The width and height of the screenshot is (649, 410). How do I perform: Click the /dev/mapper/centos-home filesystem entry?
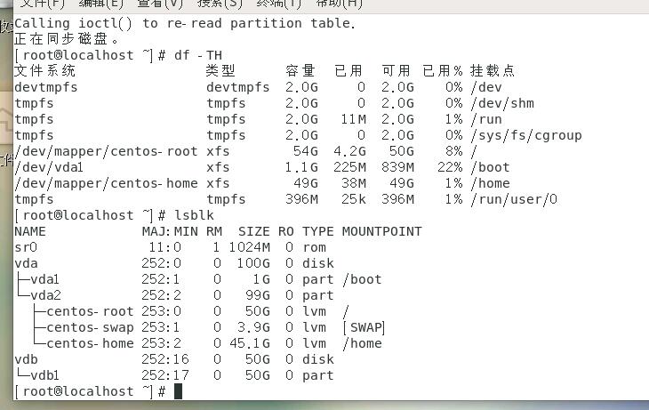click(106, 183)
